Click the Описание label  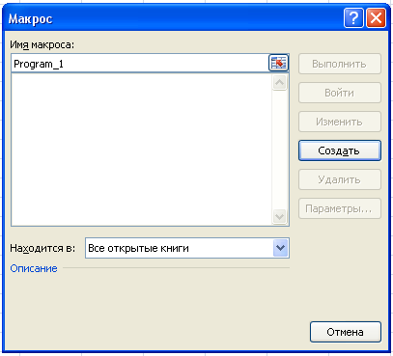point(34,268)
